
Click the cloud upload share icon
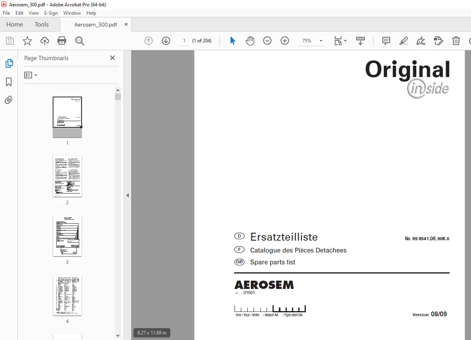44,41
